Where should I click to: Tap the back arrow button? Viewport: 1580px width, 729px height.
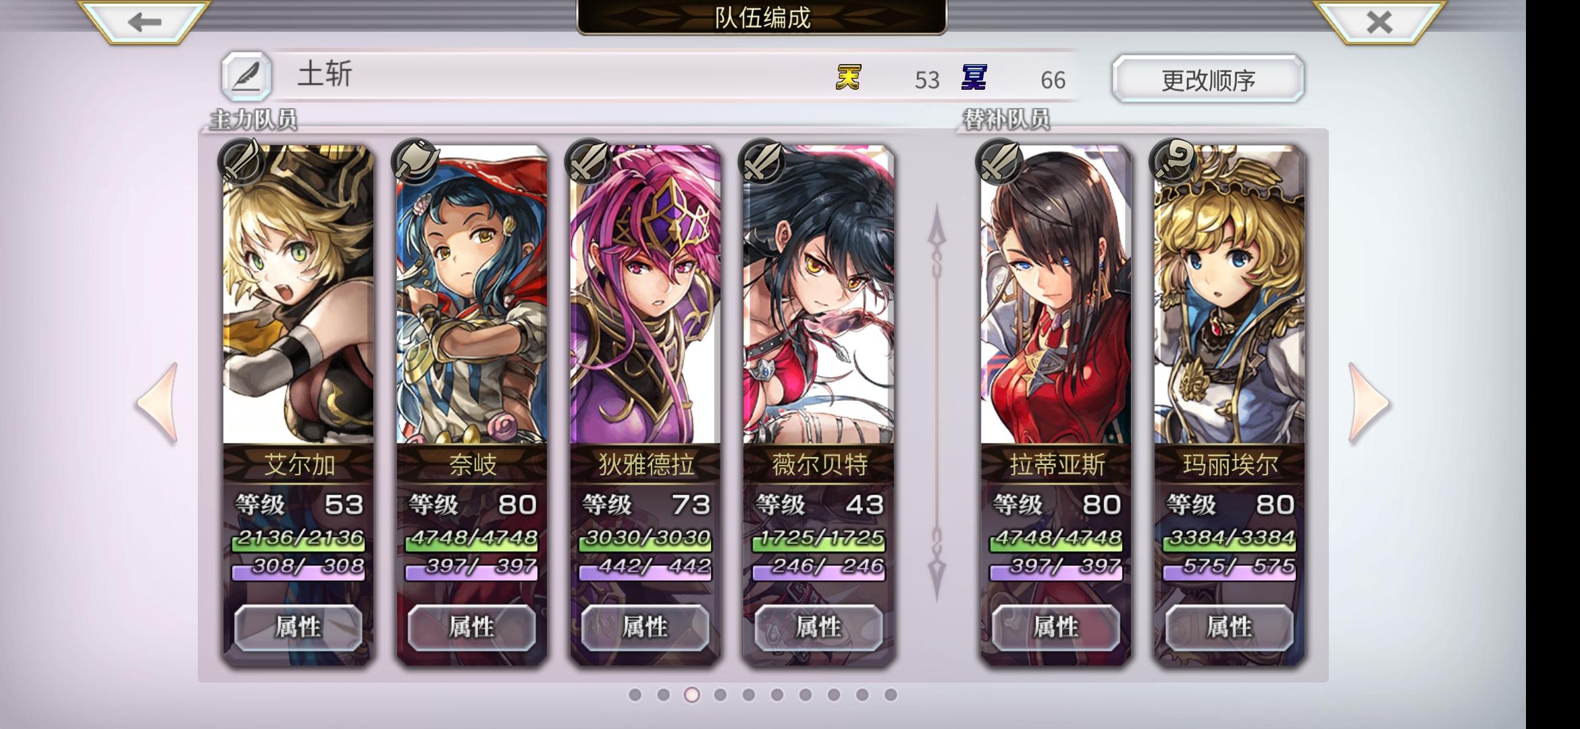pos(144,22)
